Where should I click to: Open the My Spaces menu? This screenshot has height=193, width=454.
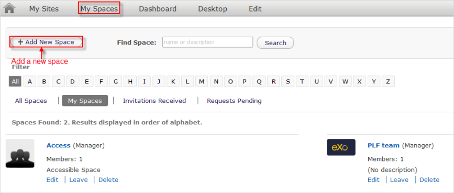(99, 9)
